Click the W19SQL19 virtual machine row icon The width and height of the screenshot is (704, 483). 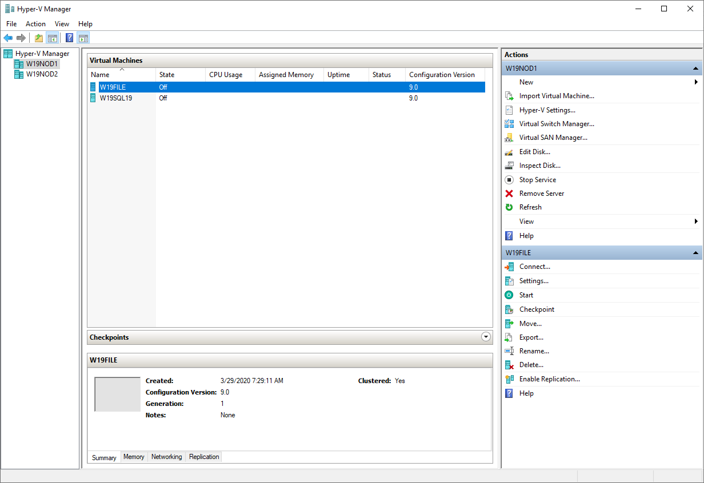tap(94, 98)
